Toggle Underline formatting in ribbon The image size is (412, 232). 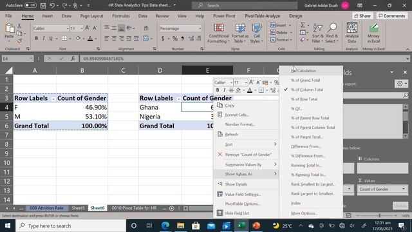click(x=51, y=39)
